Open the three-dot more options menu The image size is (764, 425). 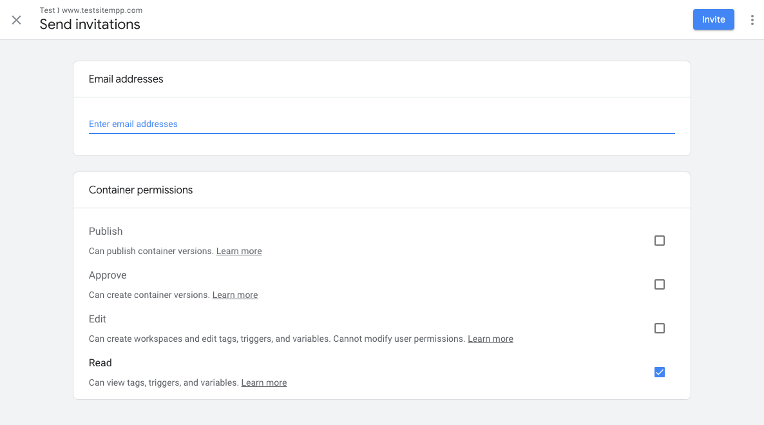[x=752, y=20]
